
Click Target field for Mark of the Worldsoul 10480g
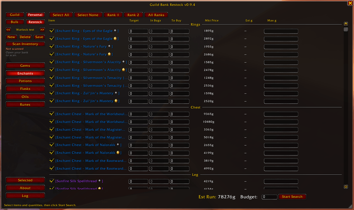[x=138, y=122]
